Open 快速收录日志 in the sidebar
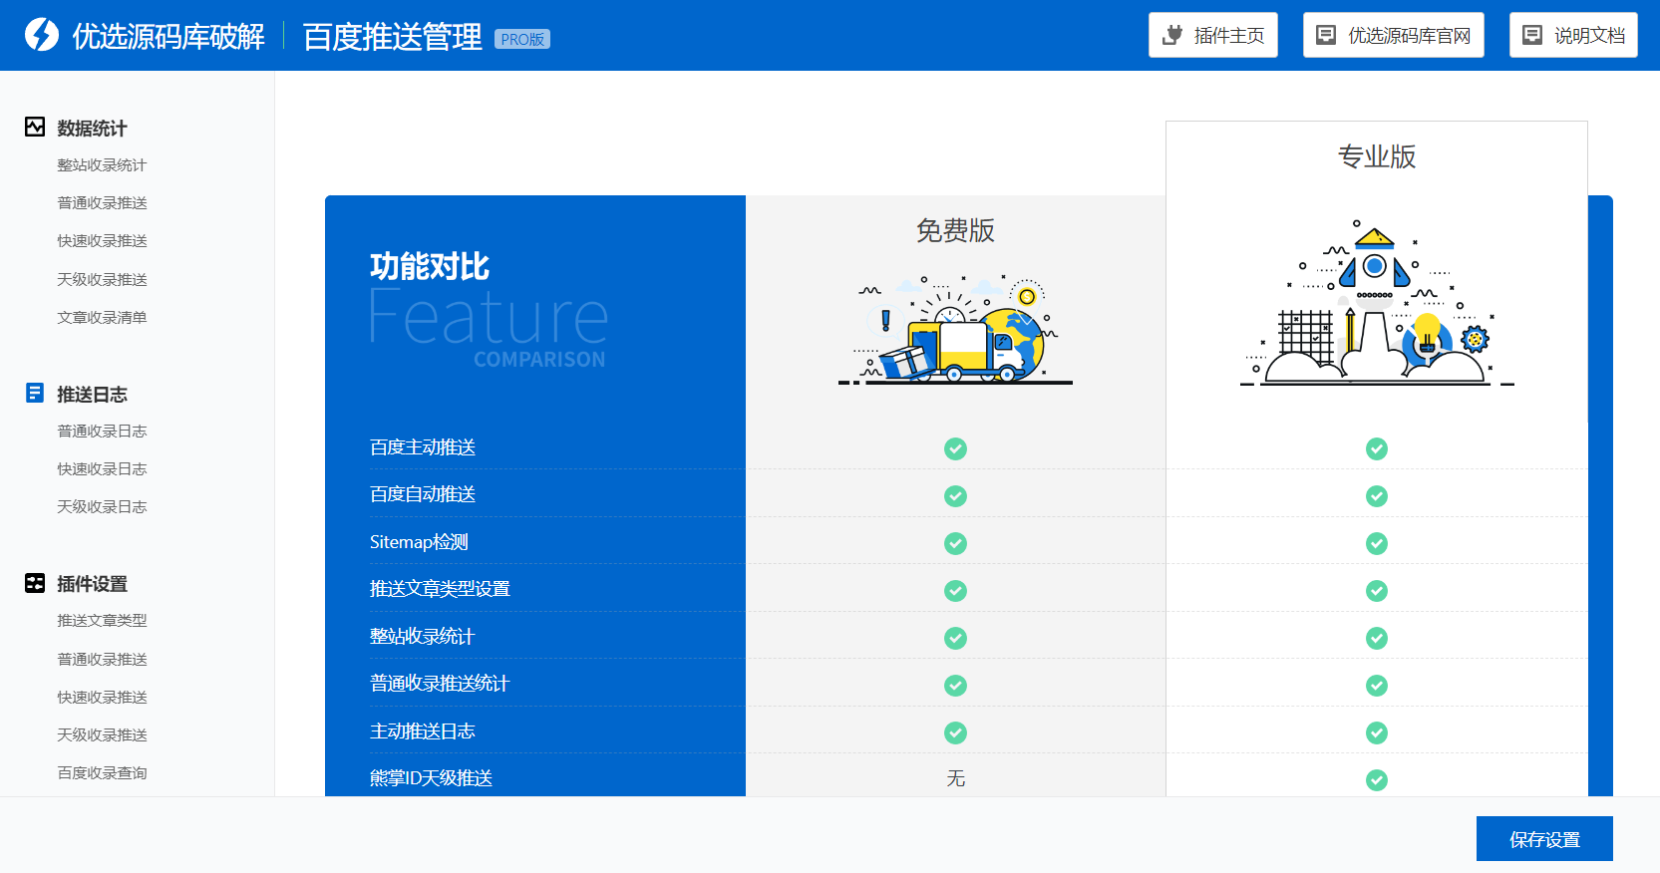Viewport: 1660px width, 873px height. [102, 469]
